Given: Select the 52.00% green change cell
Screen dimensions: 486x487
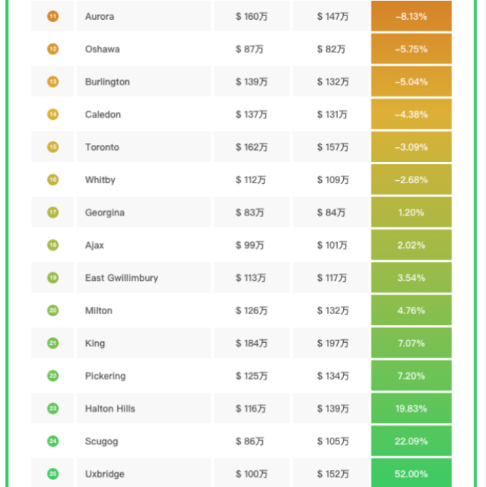Looking at the screenshot, I should pos(411,474).
